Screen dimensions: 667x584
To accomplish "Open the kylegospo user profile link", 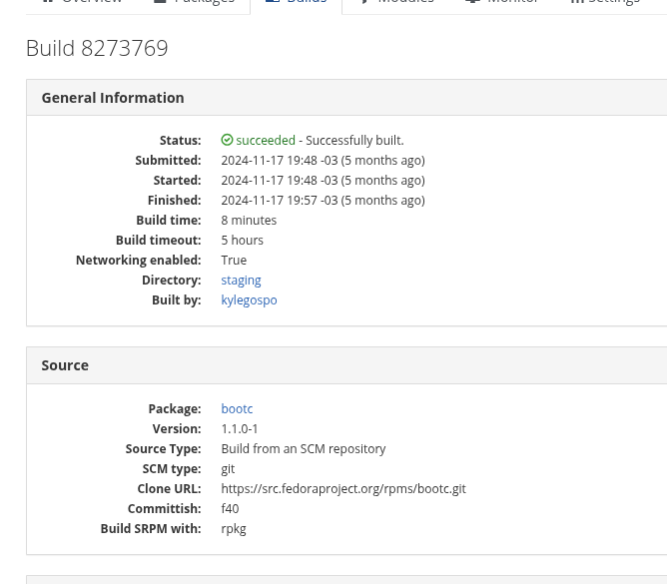I will pos(249,300).
